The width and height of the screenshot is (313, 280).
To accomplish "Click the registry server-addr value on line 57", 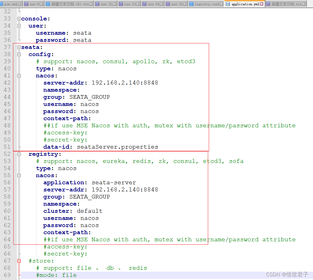I will 125,190.
